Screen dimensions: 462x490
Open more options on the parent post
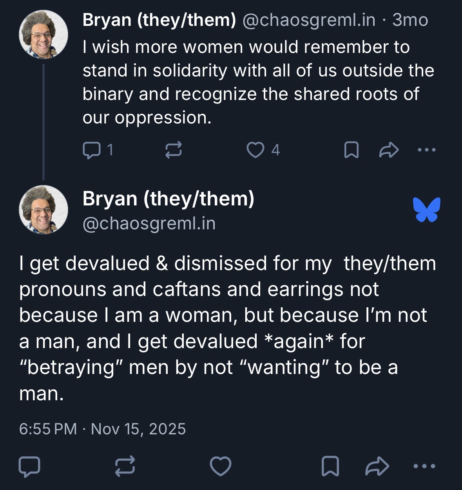pos(426,150)
